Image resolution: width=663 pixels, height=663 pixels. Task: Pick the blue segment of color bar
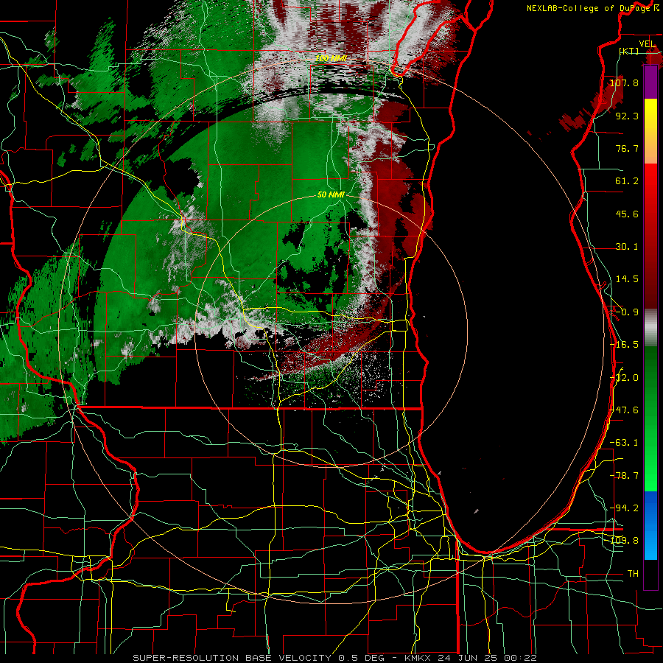[x=650, y=525]
